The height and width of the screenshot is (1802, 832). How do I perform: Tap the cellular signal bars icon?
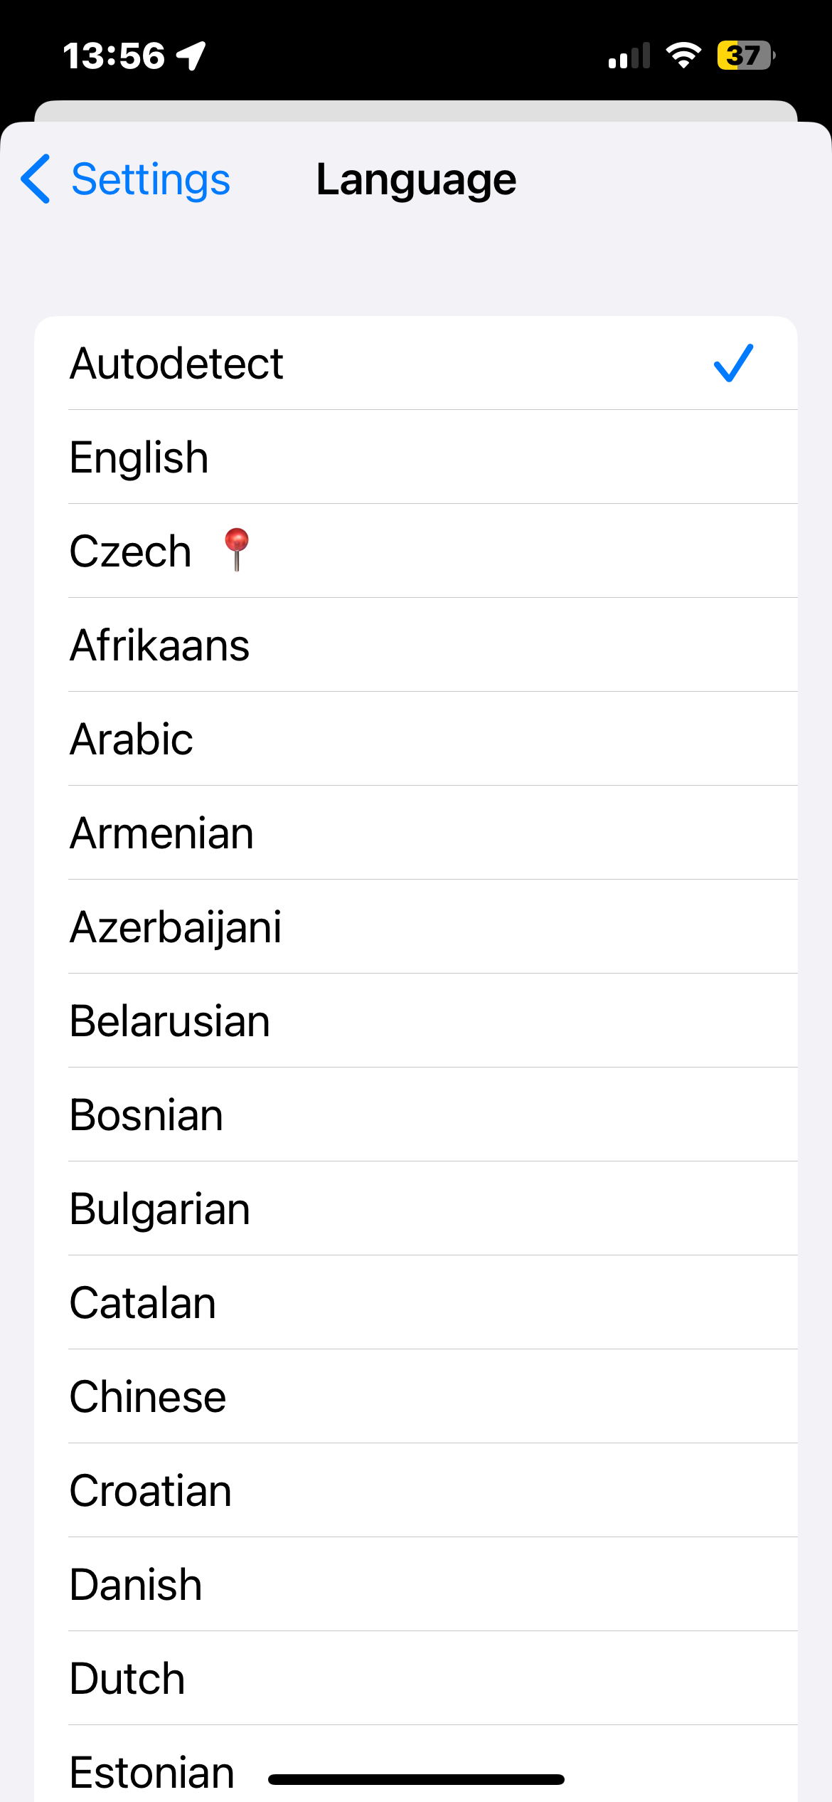coord(629,56)
